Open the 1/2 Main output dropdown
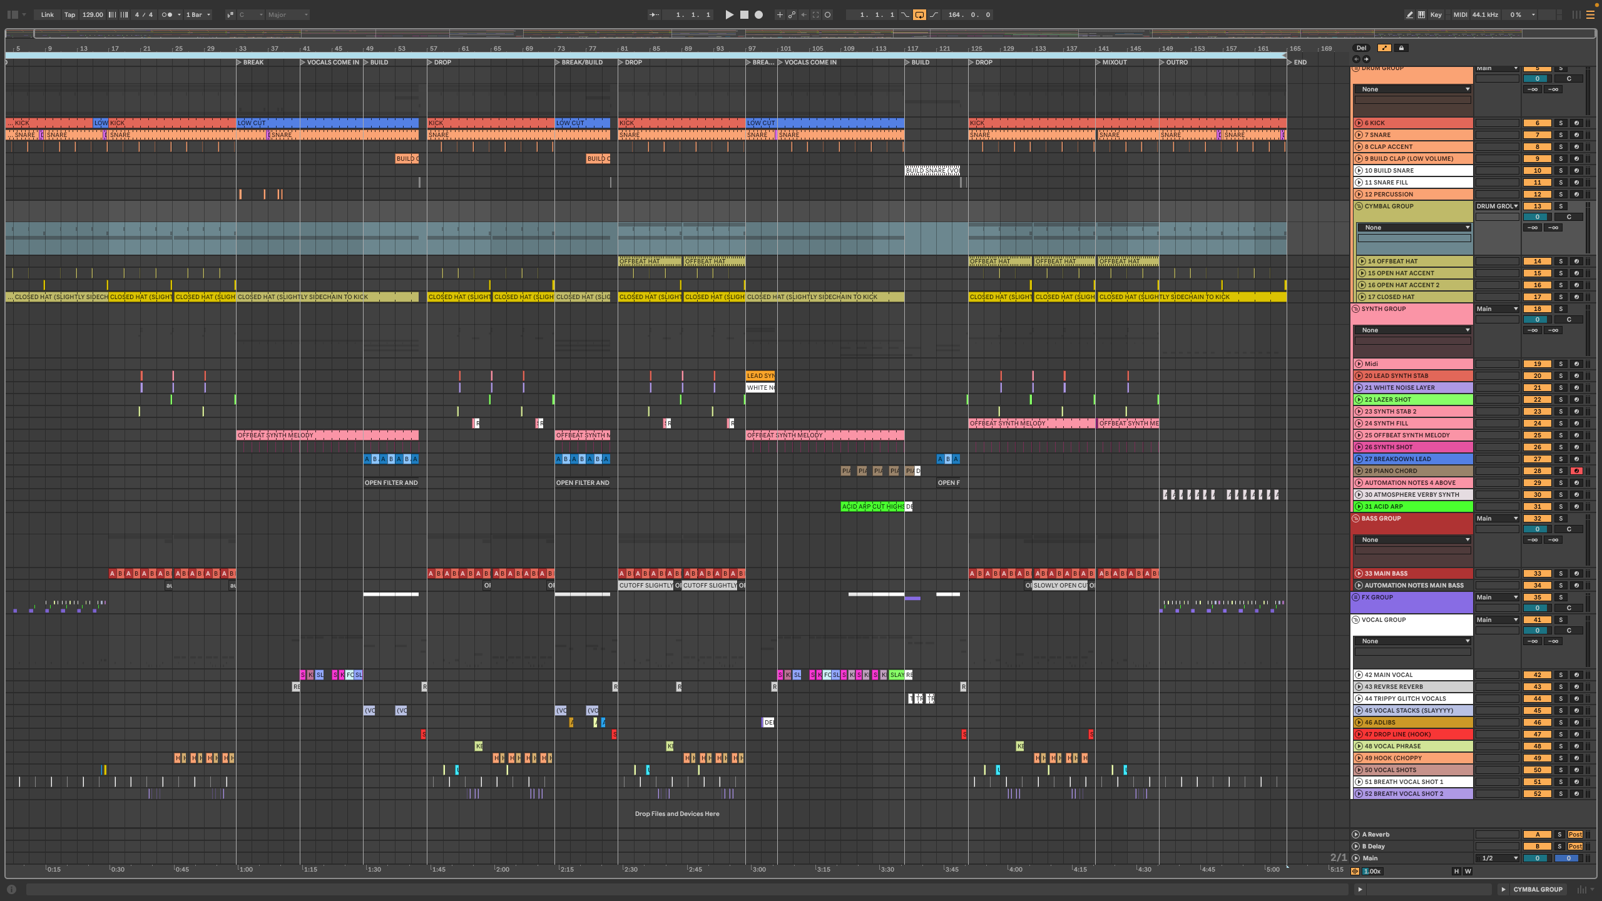1602x901 pixels. [1497, 858]
